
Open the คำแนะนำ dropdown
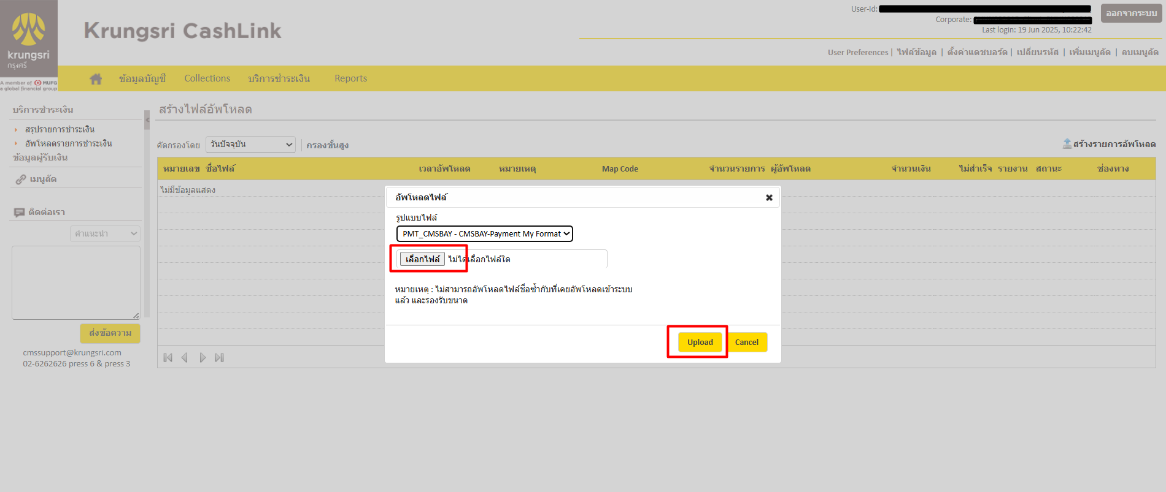[105, 233]
